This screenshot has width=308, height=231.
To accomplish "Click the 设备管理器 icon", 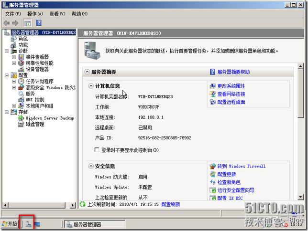I will tap(21, 69).
